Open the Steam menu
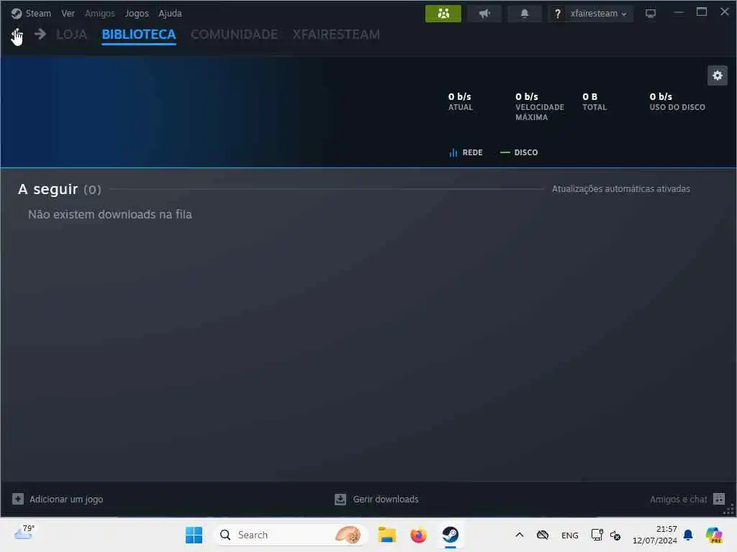Image resolution: width=737 pixels, height=552 pixels. pyautogui.click(x=38, y=13)
